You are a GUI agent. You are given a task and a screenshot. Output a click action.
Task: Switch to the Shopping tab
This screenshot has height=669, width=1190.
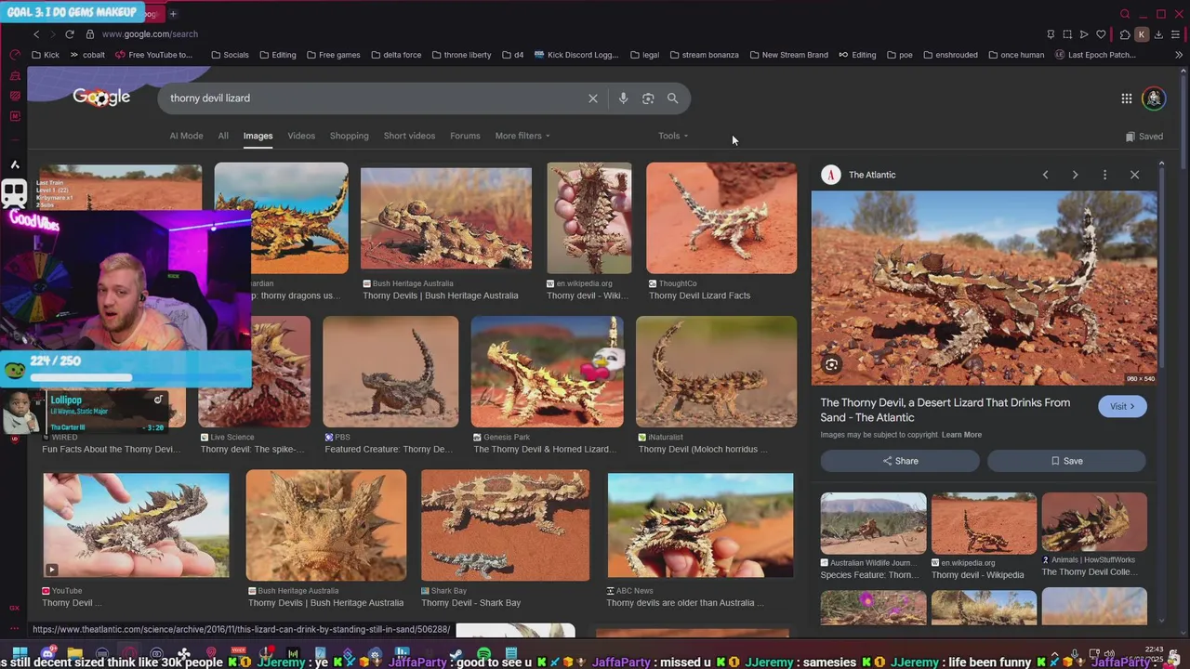[x=350, y=136]
